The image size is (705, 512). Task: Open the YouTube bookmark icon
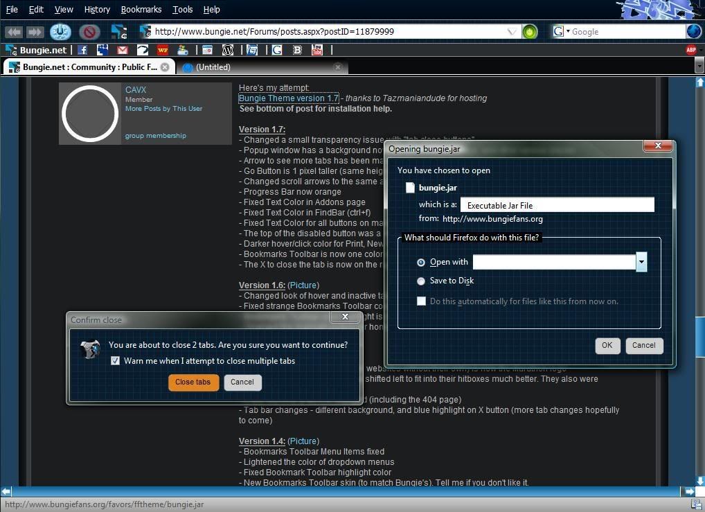[x=317, y=50]
